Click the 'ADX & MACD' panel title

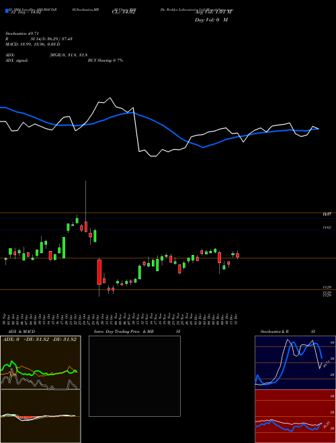22,332
